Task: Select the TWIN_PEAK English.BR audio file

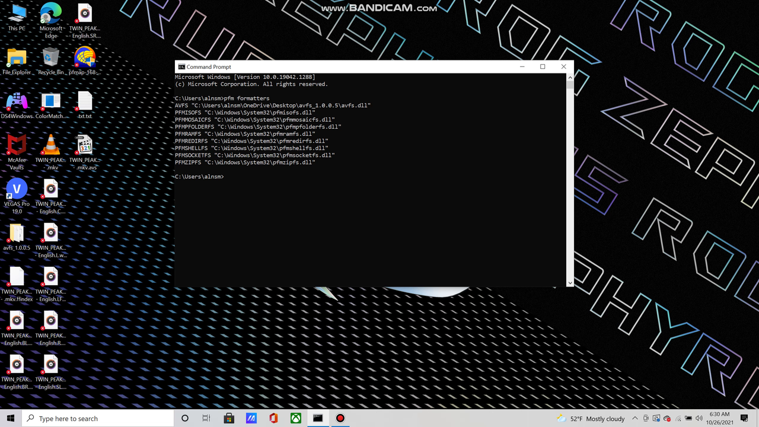Action: point(17,372)
